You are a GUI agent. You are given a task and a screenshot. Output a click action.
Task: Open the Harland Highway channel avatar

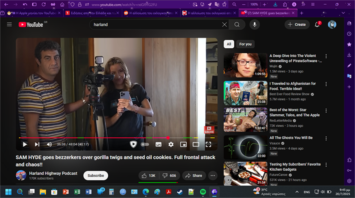point(21,175)
